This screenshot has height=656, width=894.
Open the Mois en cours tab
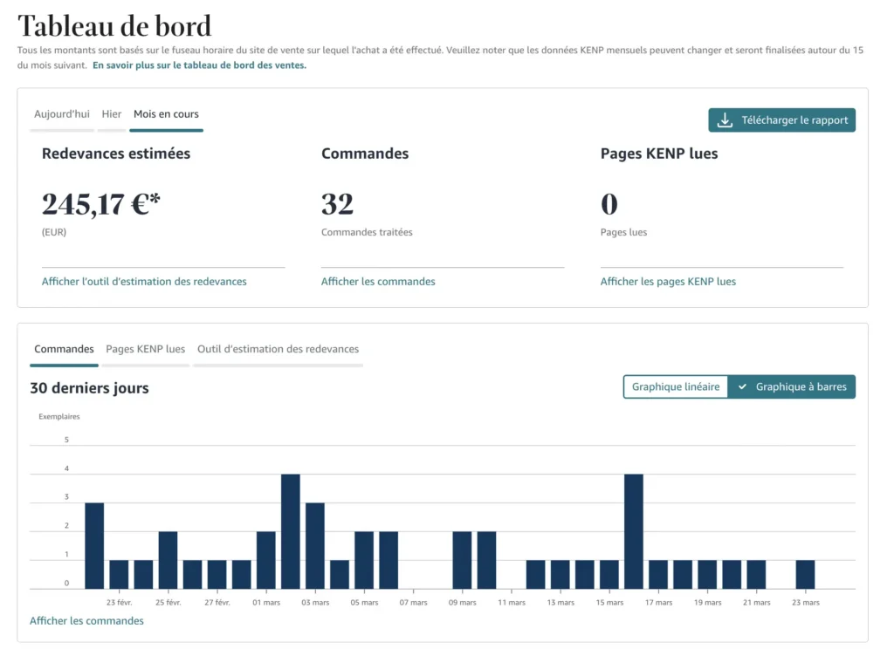pos(166,114)
